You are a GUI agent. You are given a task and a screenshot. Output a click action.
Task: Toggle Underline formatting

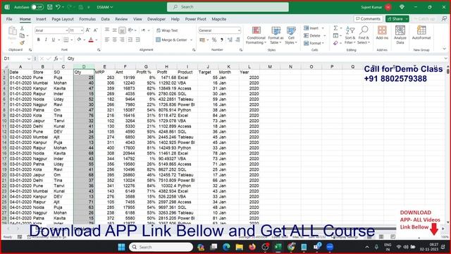[54, 40]
